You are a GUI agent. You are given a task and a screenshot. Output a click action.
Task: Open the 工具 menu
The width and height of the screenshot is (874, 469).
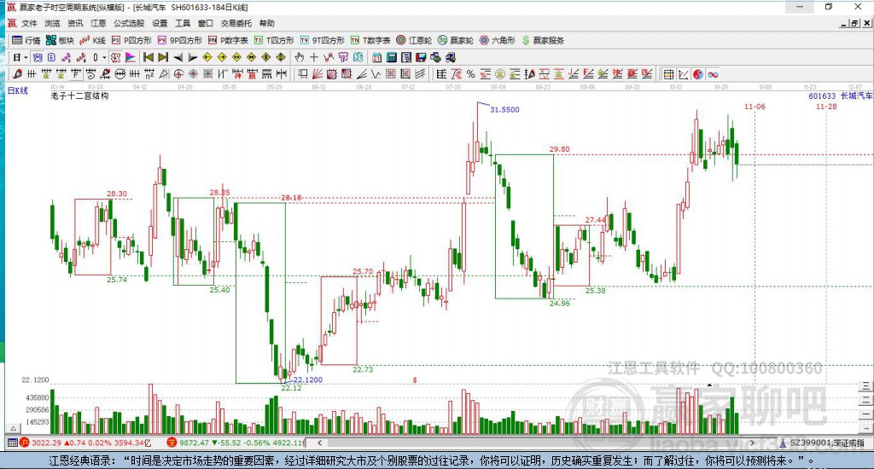click(x=183, y=23)
